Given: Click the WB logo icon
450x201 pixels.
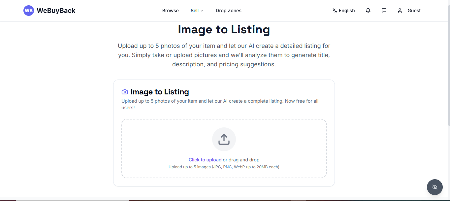Looking at the screenshot, I should pyautogui.click(x=29, y=11).
